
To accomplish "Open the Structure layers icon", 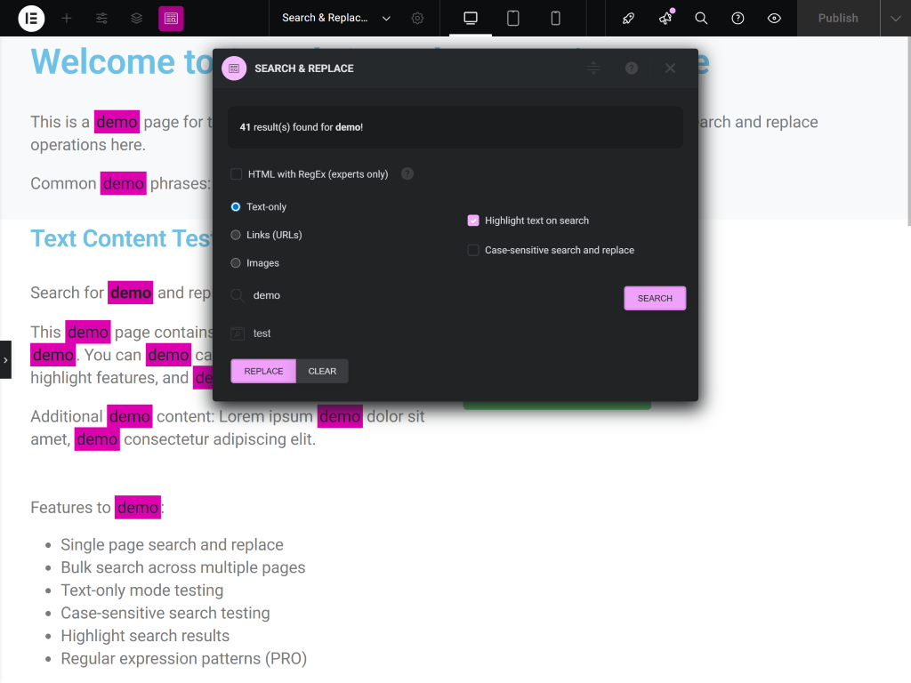I will [x=135, y=18].
